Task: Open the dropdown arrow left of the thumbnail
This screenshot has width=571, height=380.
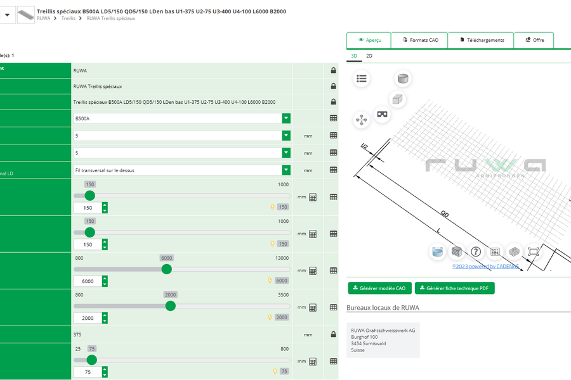Action: [x=7, y=15]
